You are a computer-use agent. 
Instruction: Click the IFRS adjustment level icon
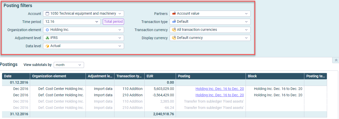(x=47, y=38)
